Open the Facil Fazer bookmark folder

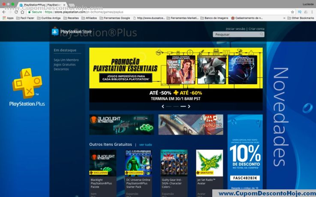[x=25, y=18]
